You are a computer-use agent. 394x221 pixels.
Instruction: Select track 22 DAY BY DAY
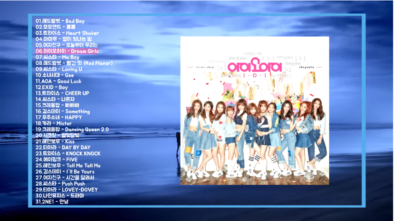tap(63, 147)
